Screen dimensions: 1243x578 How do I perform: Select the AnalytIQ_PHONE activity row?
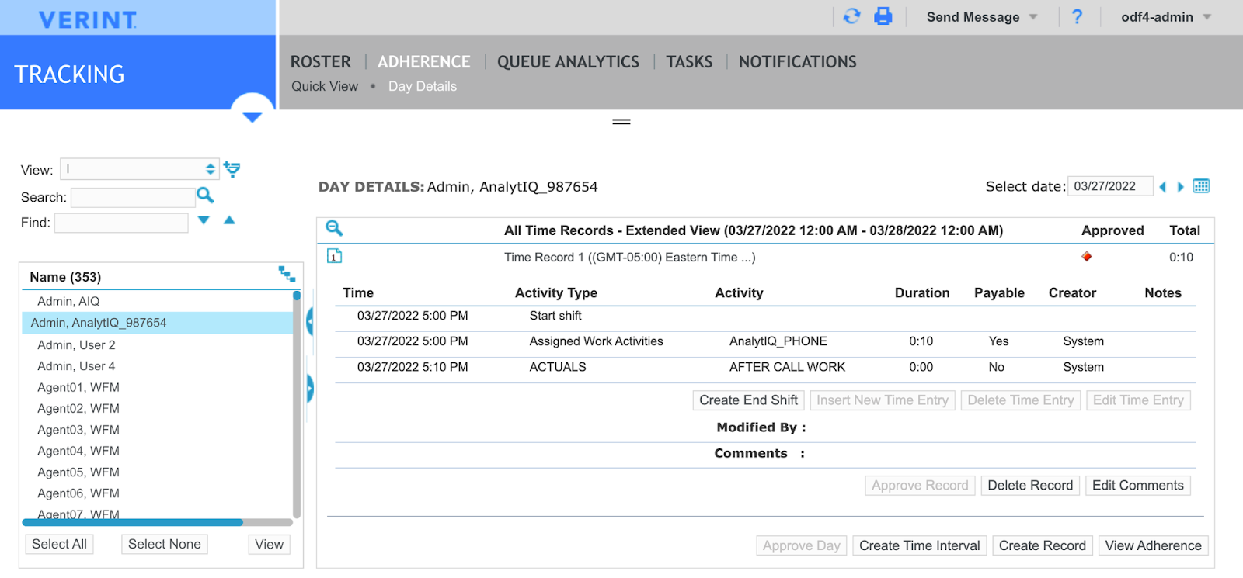tap(765, 341)
